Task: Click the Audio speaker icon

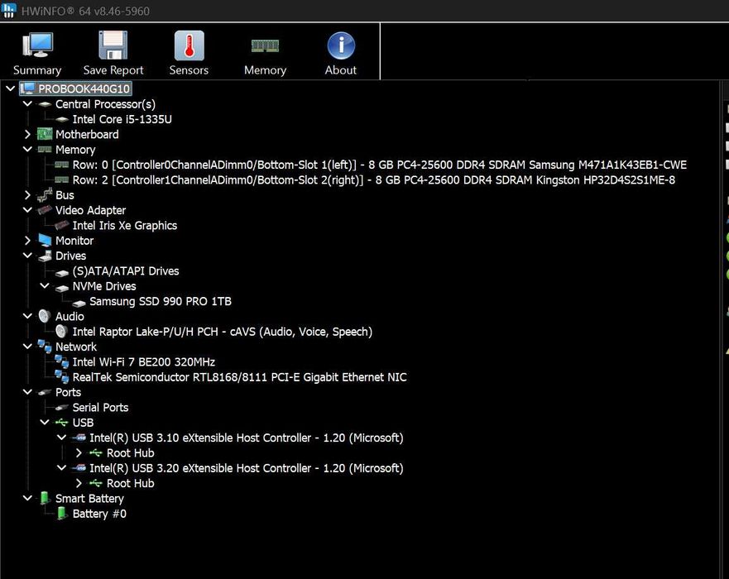Action: [x=45, y=317]
